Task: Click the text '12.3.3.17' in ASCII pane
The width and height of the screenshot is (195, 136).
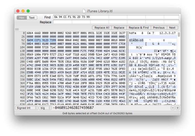Action: (x=167, y=33)
